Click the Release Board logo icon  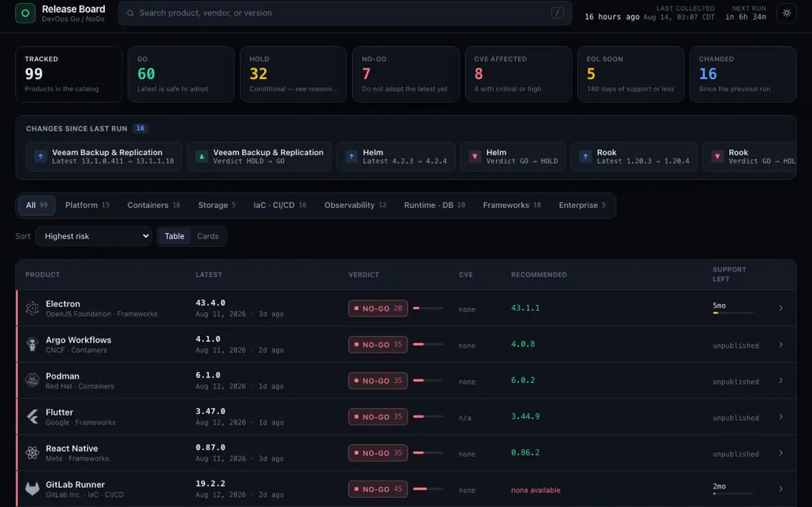click(25, 13)
